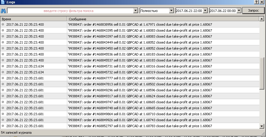266x137 pixels.
Task: Click the status icon of order #1468849296 row
Action: click(x=3, y=90)
